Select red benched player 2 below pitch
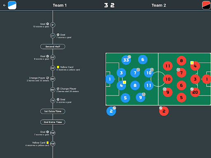This screenshot has width=211, height=158. coord(164,111)
